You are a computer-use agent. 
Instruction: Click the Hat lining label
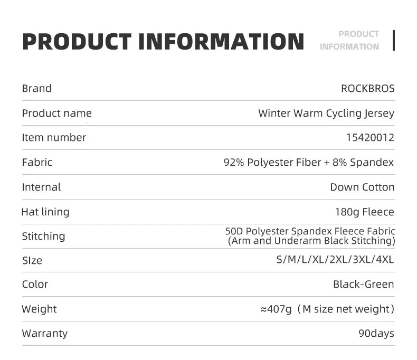(x=45, y=212)
